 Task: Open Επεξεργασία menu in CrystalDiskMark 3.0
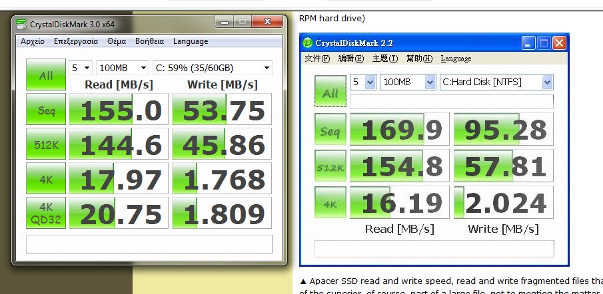point(76,41)
